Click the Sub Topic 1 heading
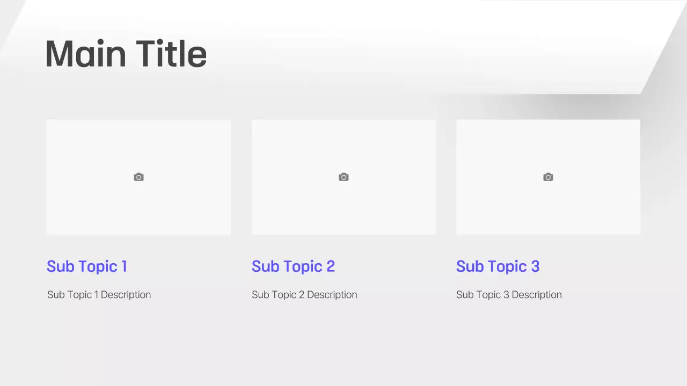Viewport: 687px width, 386px height. click(x=87, y=266)
